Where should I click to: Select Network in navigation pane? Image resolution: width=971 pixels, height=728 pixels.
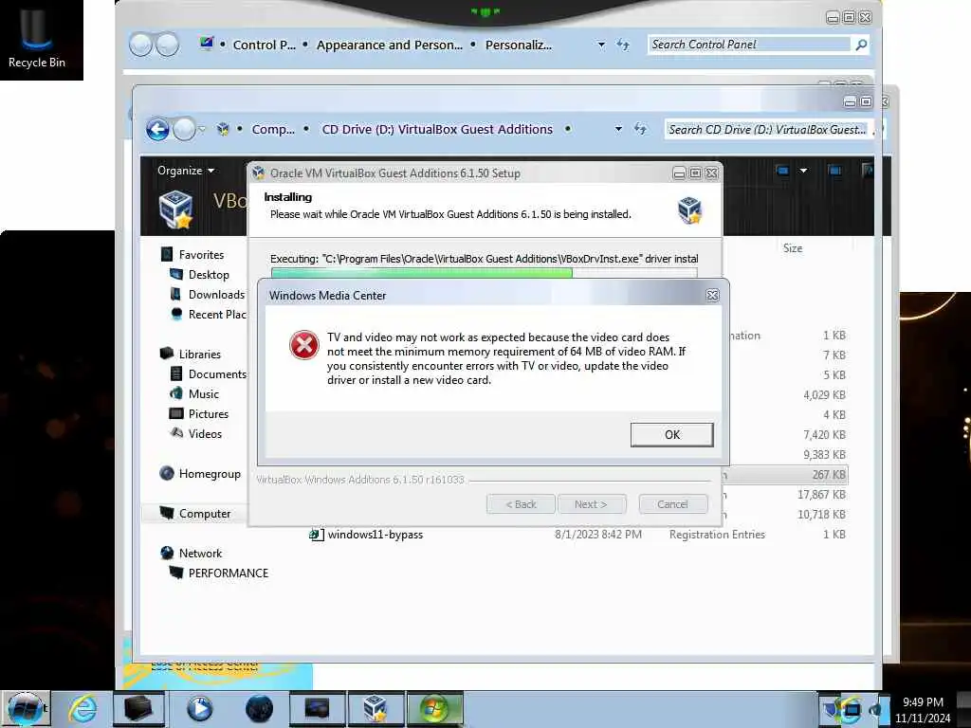(x=200, y=553)
